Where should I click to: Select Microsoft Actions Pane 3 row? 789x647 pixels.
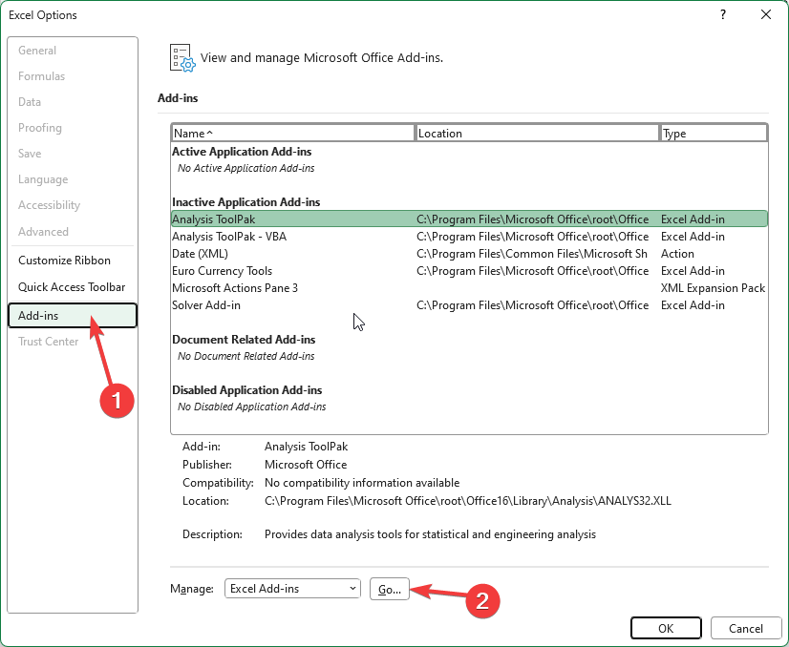[469, 288]
